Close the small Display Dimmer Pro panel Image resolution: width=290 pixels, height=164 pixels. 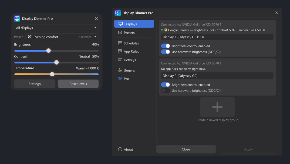point(96,18)
